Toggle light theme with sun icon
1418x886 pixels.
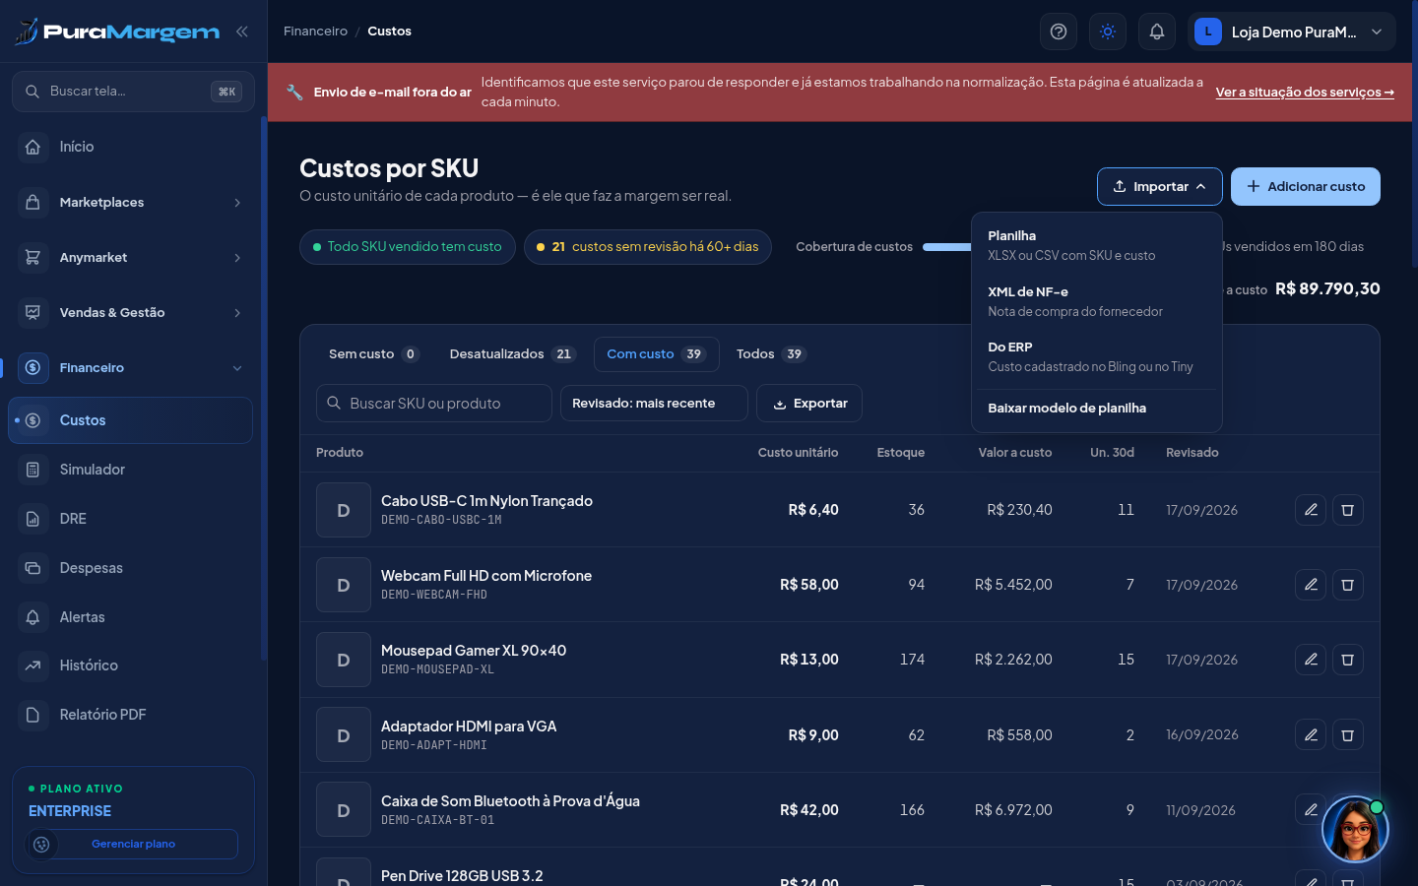[1108, 32]
